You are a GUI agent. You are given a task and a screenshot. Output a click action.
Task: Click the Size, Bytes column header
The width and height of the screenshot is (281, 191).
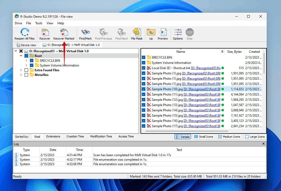(234, 52)
